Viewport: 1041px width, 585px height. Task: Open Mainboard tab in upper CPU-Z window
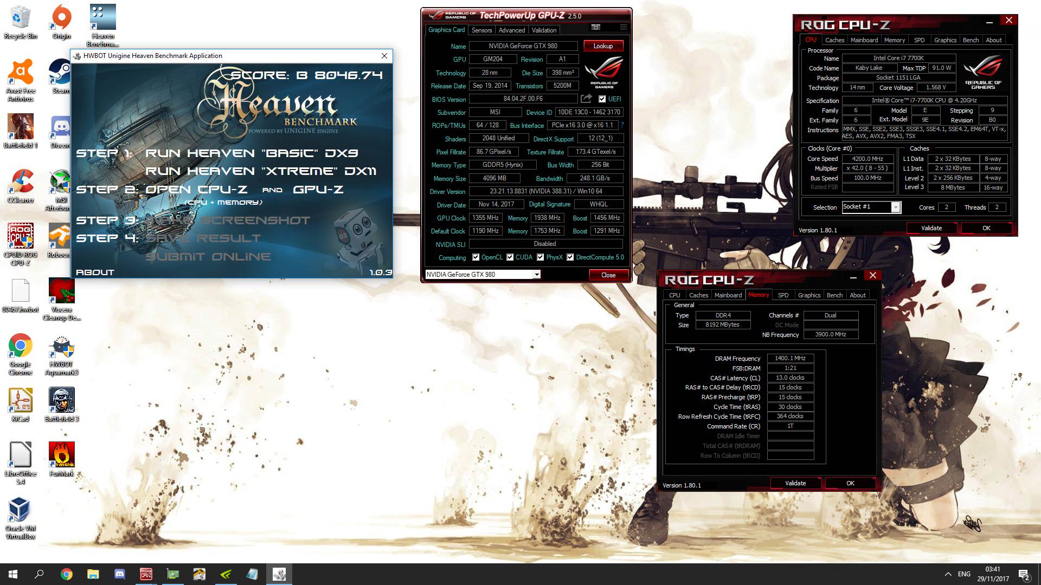tap(864, 40)
